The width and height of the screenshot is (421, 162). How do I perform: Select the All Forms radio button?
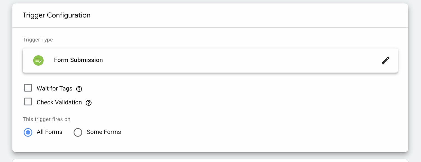click(28, 132)
